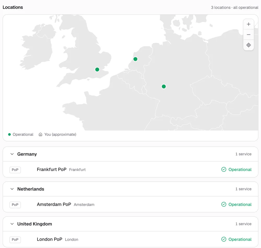261x248 pixels.
Task: Click the United Kingdom header title
Action: tap(35, 224)
